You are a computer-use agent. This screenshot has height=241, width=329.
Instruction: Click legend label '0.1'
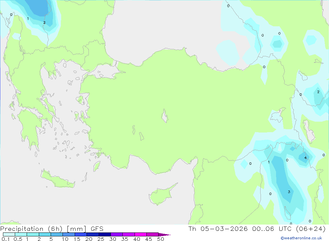click(6, 239)
